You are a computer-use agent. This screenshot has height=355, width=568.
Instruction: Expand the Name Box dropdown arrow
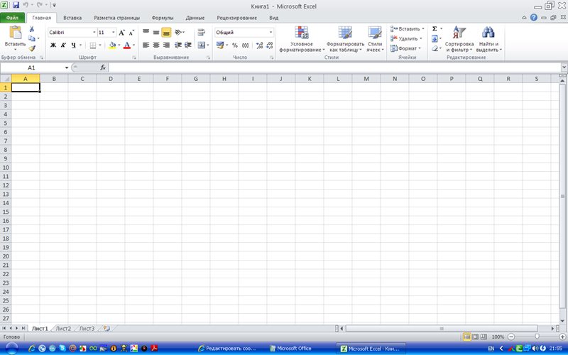[x=67, y=67]
